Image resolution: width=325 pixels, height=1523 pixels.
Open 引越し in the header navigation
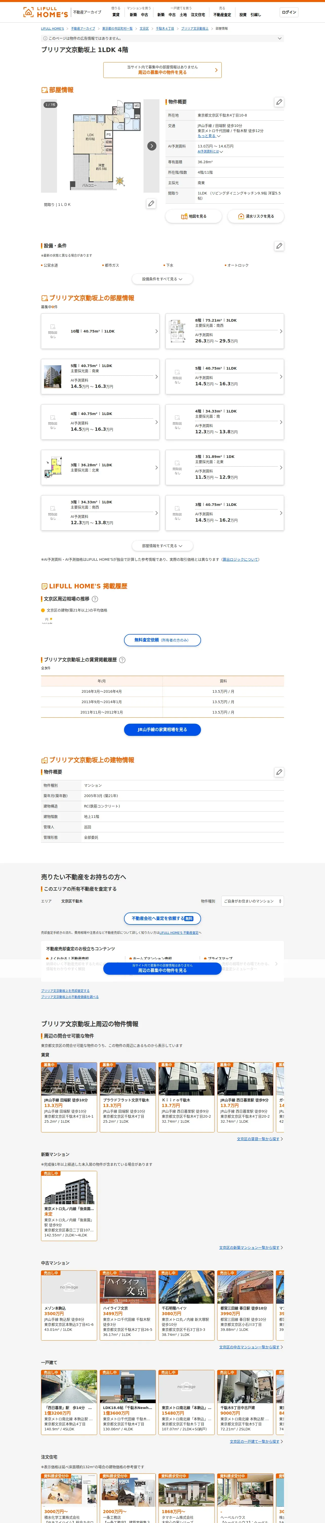pos(255,15)
